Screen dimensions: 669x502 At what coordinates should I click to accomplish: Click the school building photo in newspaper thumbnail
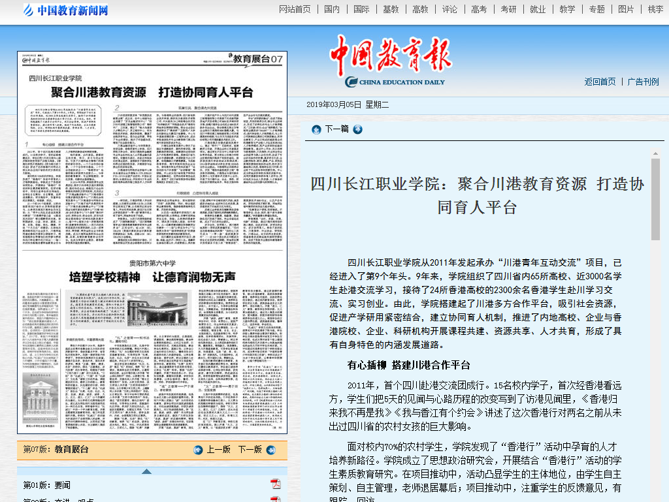(x=158, y=309)
